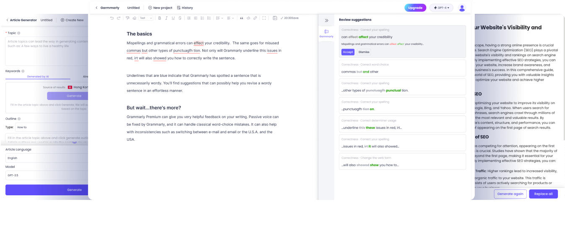Open the Grammarly sidebar tab
This screenshot has width=565, height=231.
(x=326, y=34)
